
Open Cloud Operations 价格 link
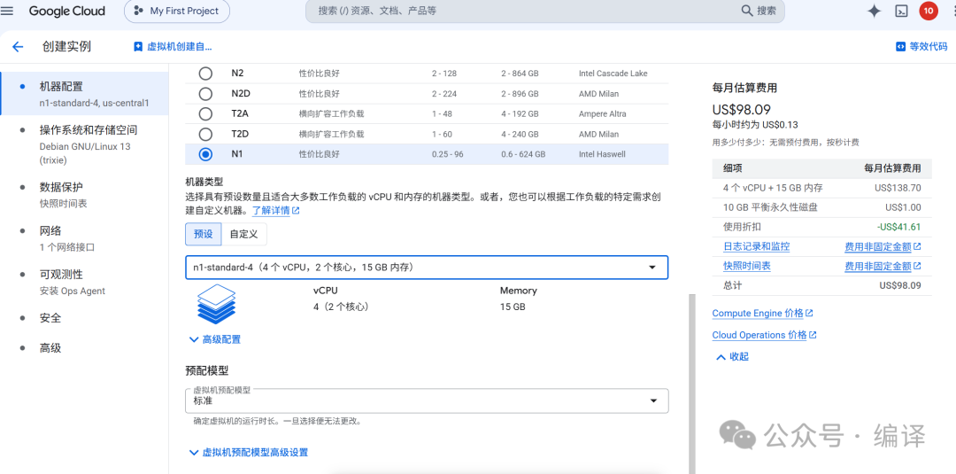[764, 335]
